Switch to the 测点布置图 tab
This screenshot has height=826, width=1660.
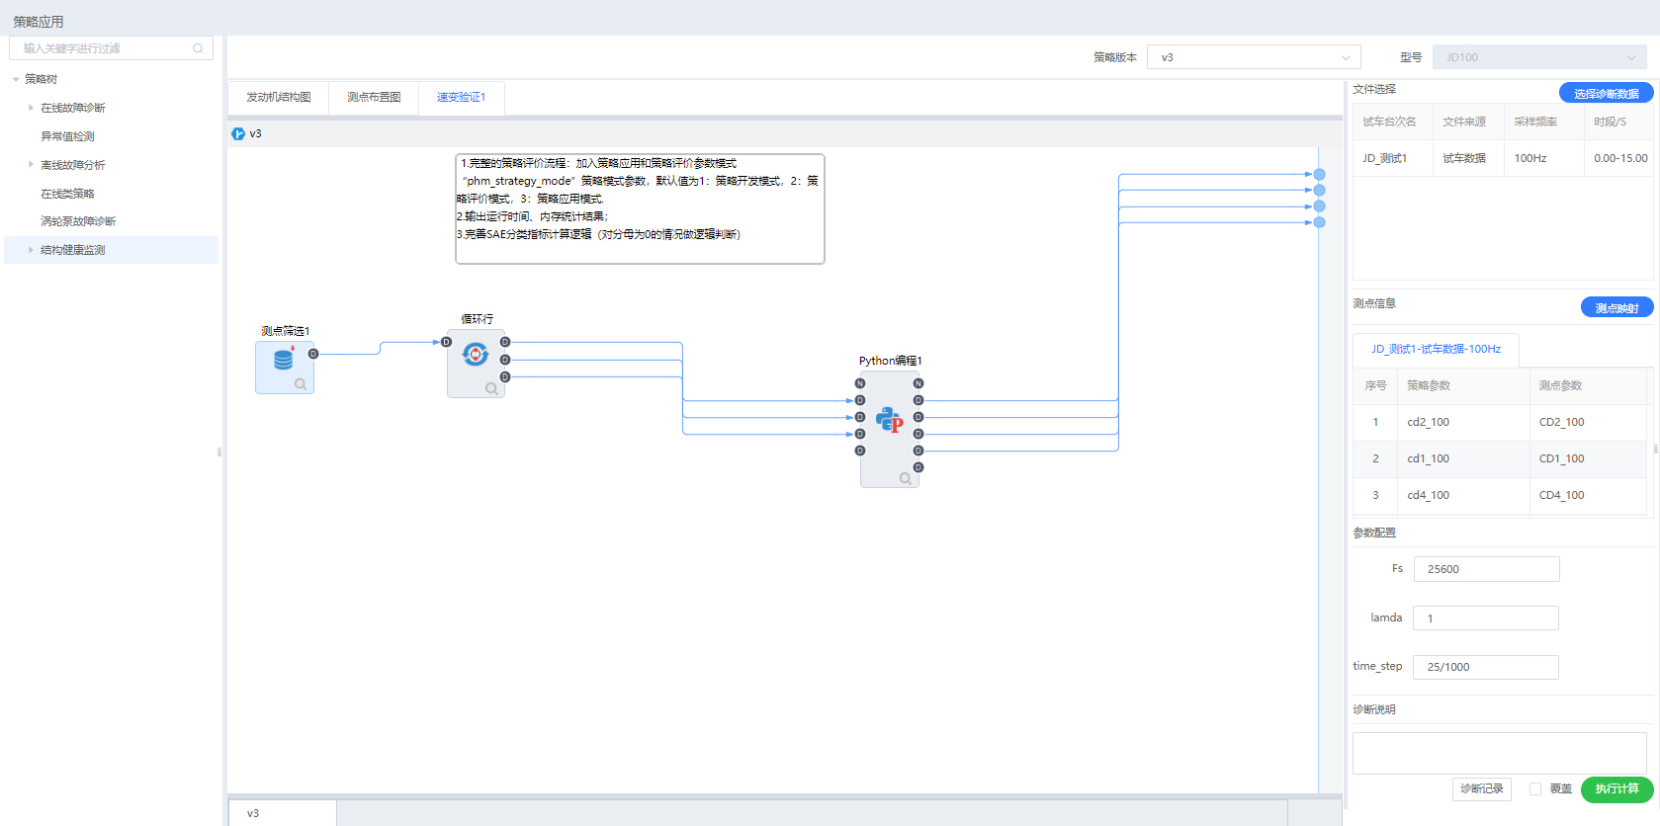(x=374, y=97)
